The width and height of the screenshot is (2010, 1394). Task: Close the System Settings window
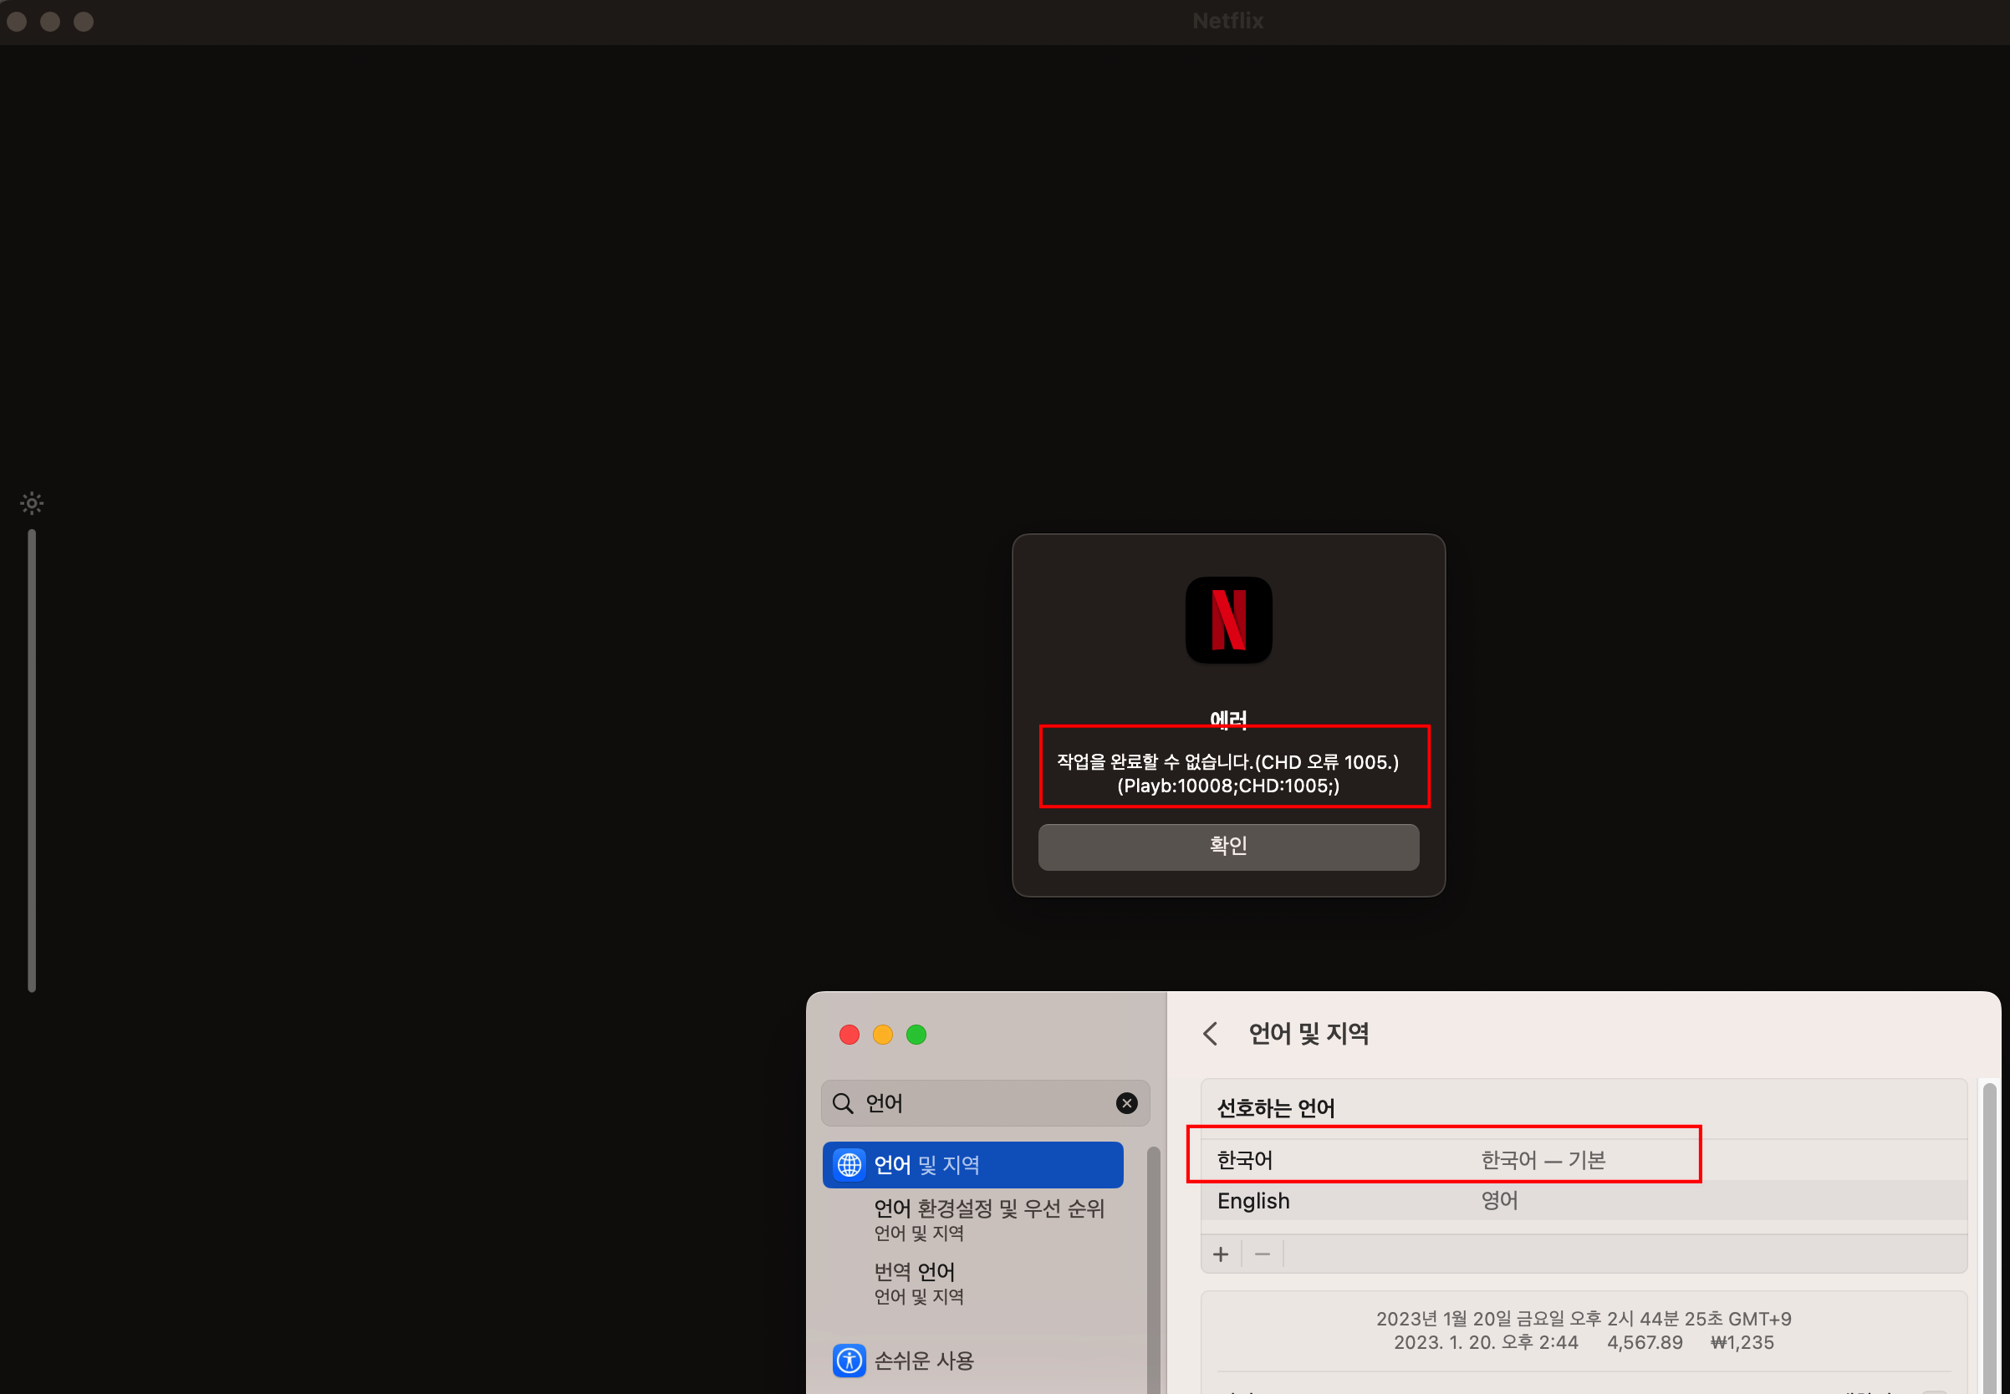[849, 1034]
